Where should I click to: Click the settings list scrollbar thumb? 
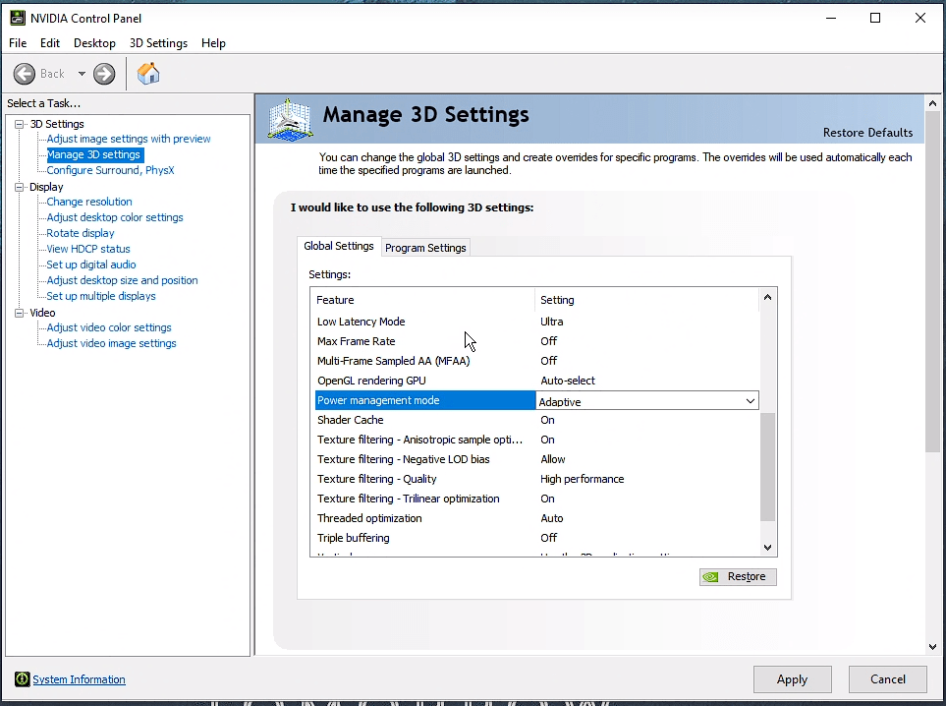[x=767, y=467]
